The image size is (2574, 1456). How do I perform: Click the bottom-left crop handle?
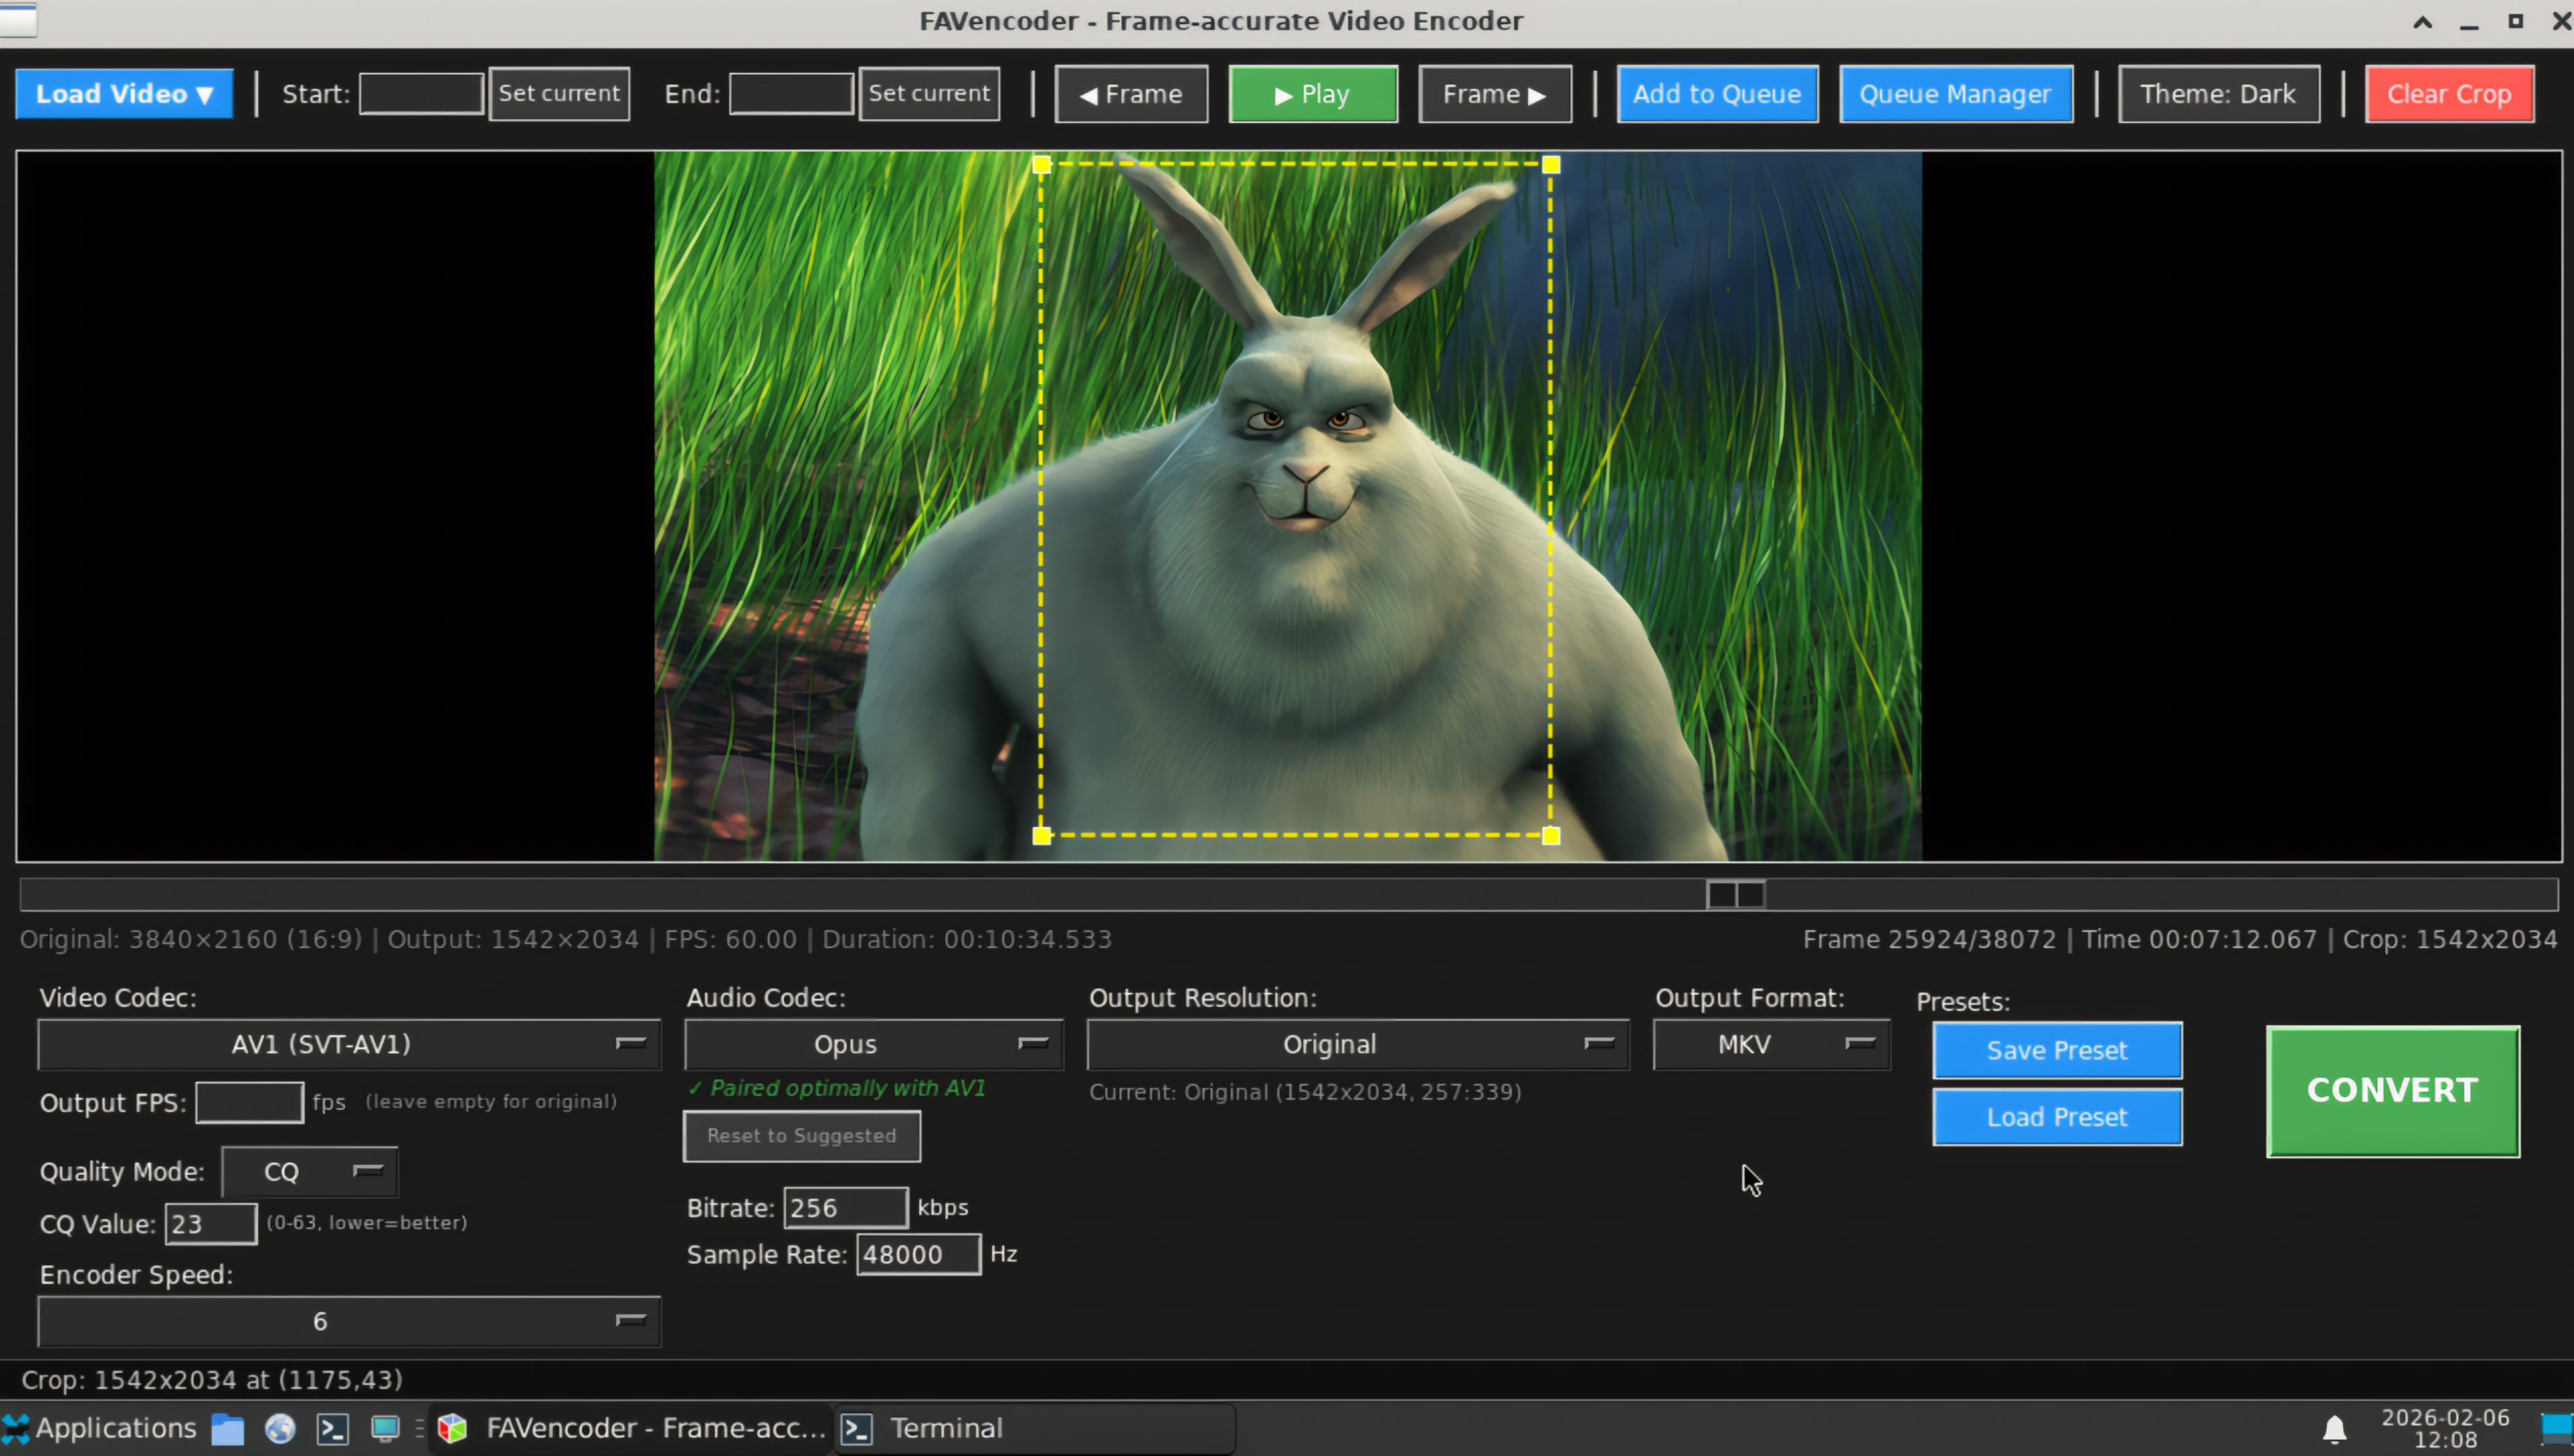(x=1041, y=835)
